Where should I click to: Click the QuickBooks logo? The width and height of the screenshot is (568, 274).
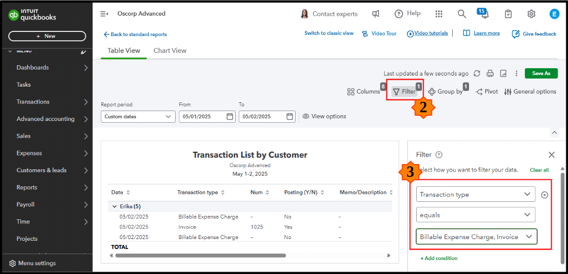pos(32,15)
